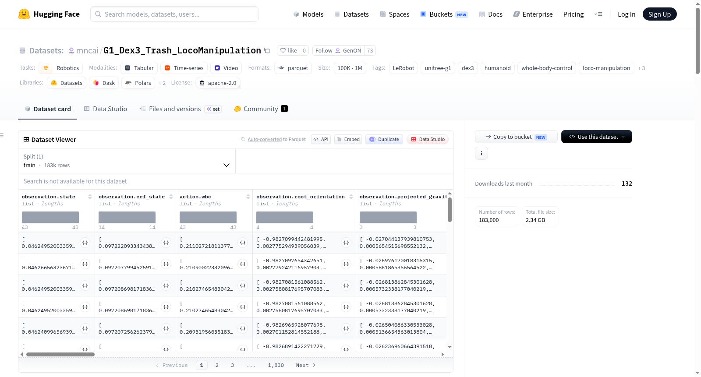Focus the search models, datasets, users field
This screenshot has width=701, height=377.
pos(174,14)
